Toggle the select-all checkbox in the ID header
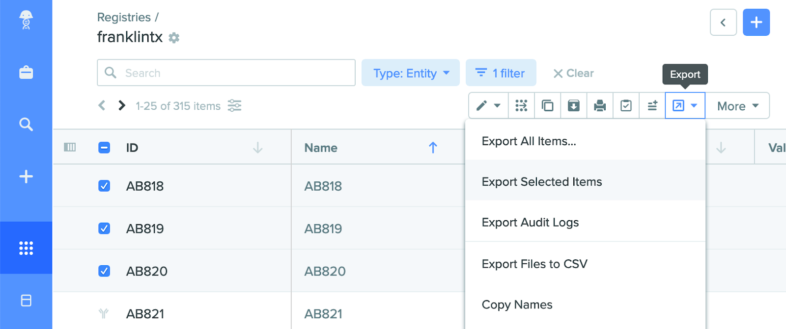 click(104, 148)
